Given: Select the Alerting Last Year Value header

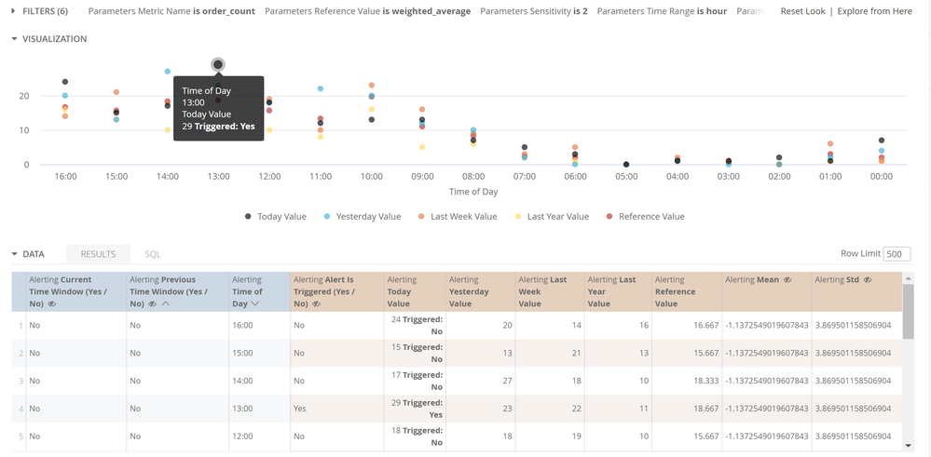Looking at the screenshot, I should [x=618, y=291].
